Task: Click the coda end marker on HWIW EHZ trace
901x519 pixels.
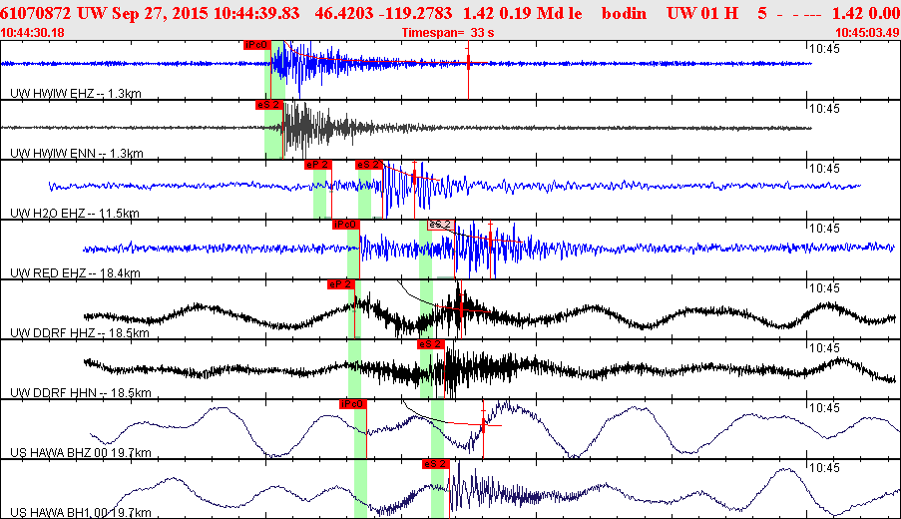Action: 468,62
